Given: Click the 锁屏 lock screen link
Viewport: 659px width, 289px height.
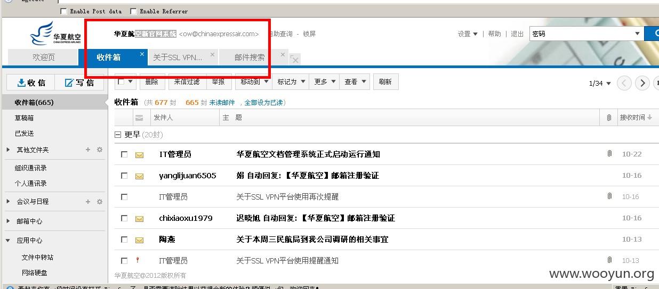Looking at the screenshot, I should [309, 34].
